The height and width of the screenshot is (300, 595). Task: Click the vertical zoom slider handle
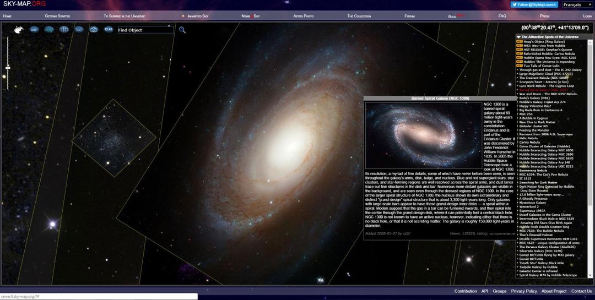tap(8, 68)
